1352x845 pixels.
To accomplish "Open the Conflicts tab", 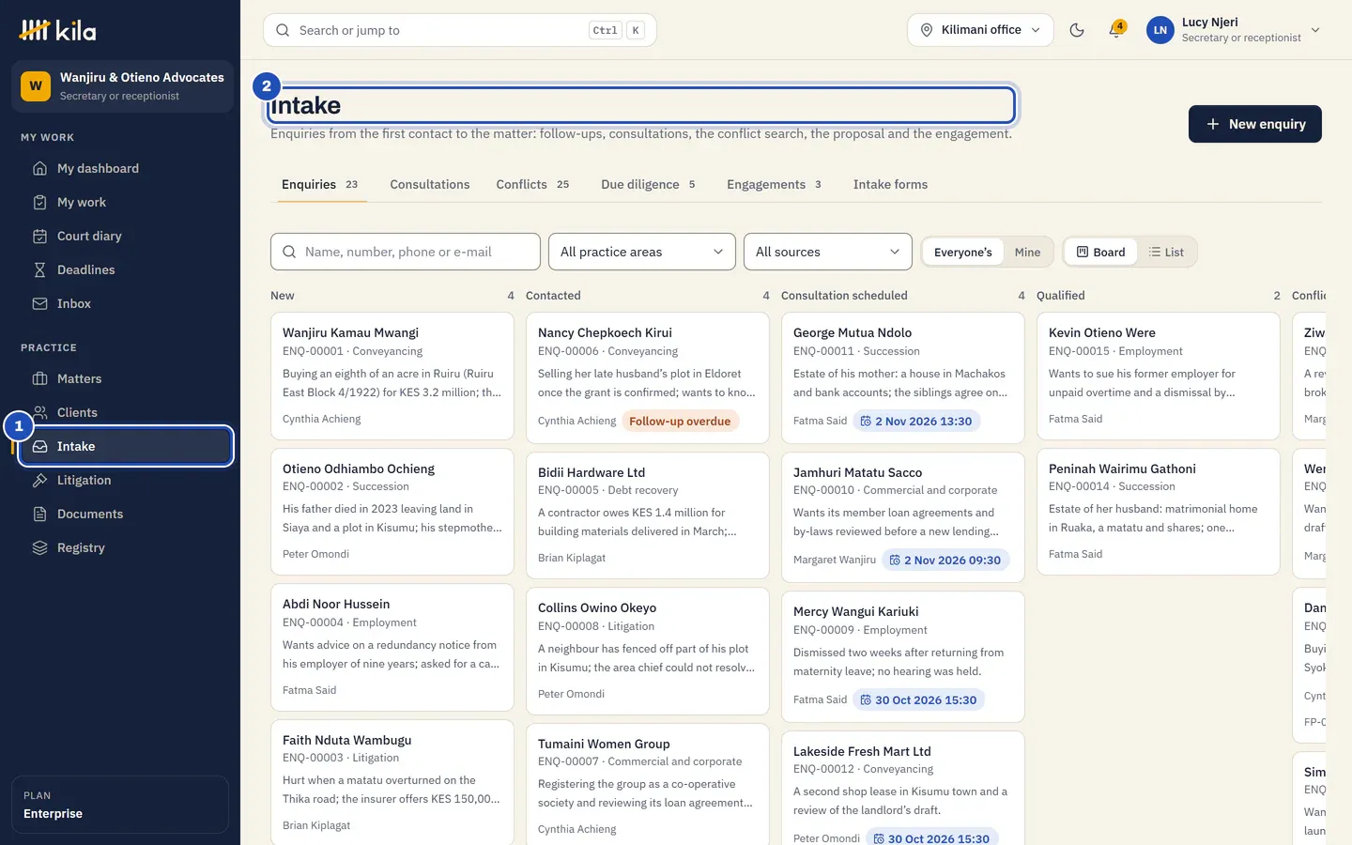I will (532, 184).
